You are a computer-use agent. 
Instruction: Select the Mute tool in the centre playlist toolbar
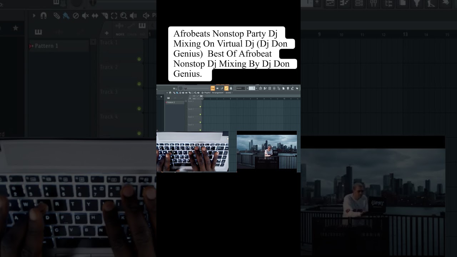(x=183, y=93)
